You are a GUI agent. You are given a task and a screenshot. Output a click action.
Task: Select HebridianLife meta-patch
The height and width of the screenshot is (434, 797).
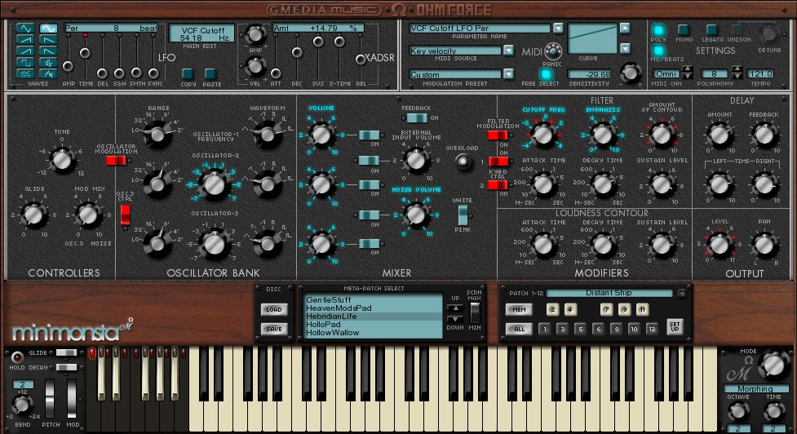[373, 316]
